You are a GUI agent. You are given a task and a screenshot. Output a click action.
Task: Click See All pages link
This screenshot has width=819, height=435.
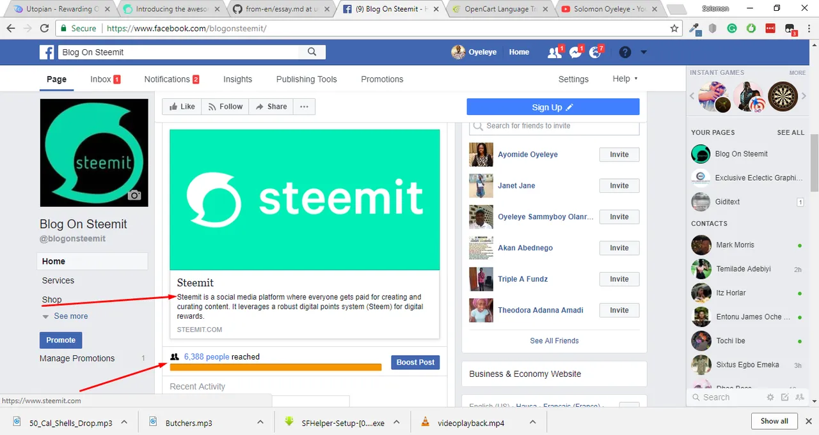pyautogui.click(x=791, y=133)
